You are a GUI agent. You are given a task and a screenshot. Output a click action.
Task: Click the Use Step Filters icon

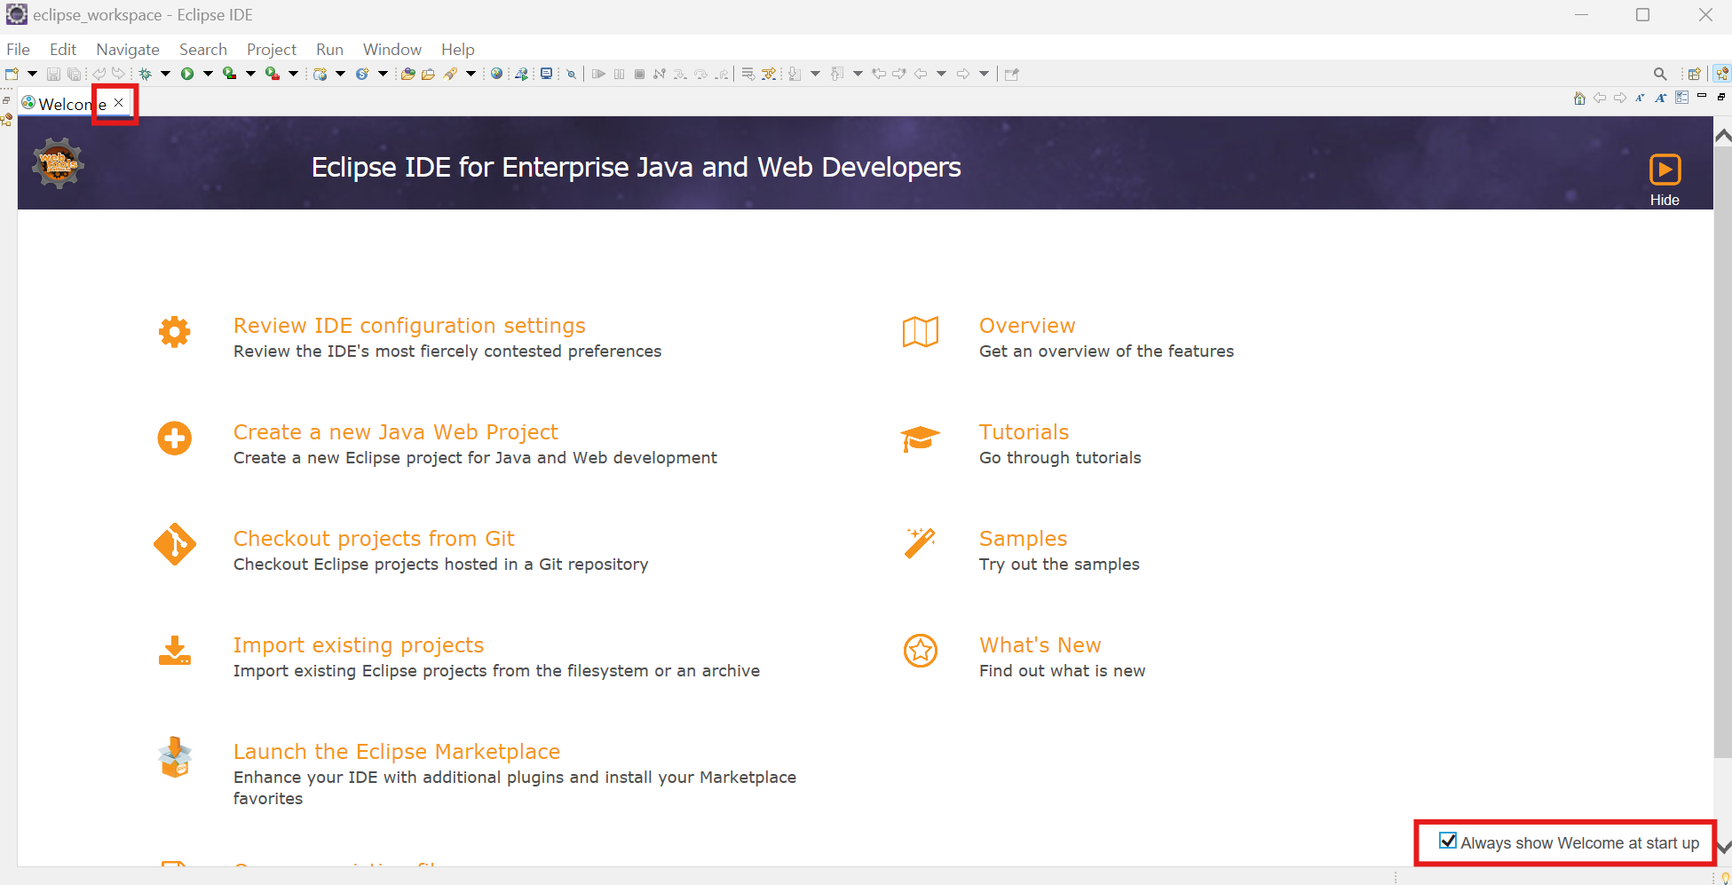[768, 74]
